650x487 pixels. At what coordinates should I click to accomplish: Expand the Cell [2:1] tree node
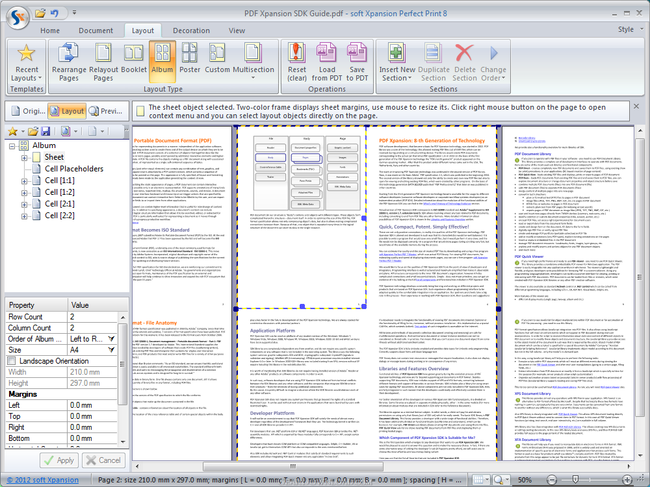pyautogui.click(x=24, y=204)
